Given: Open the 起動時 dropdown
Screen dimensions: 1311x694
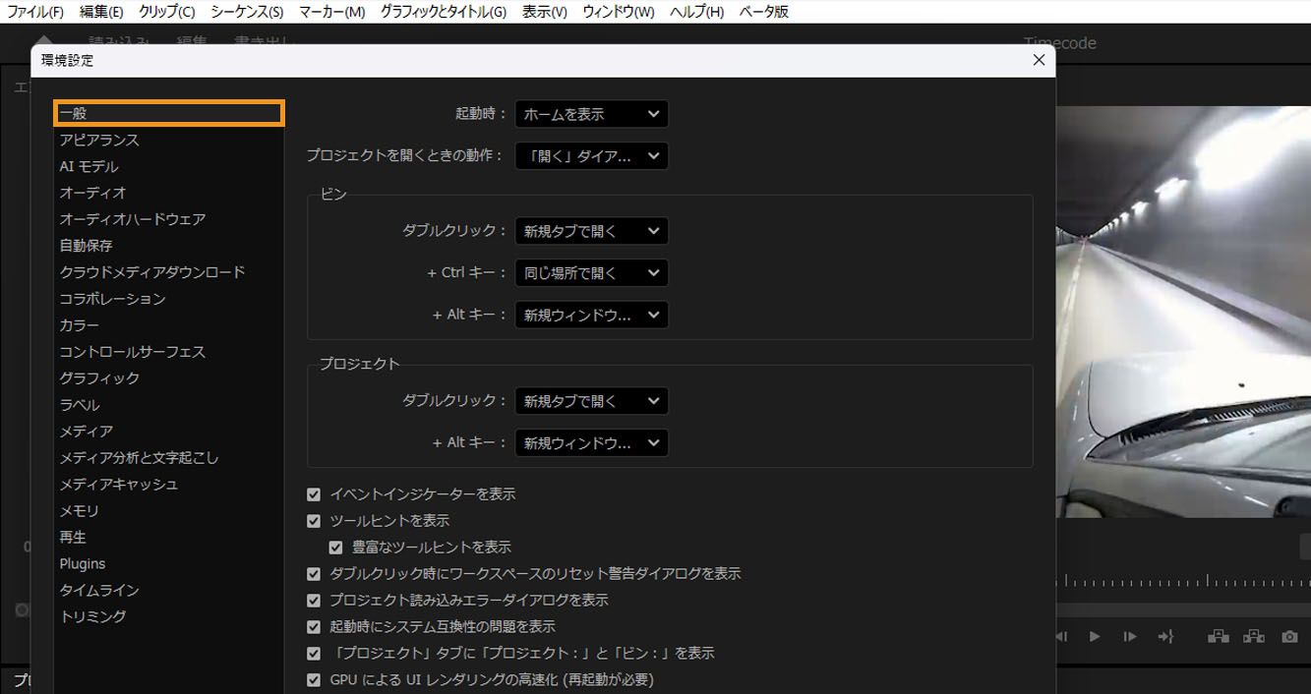Looking at the screenshot, I should coord(591,113).
